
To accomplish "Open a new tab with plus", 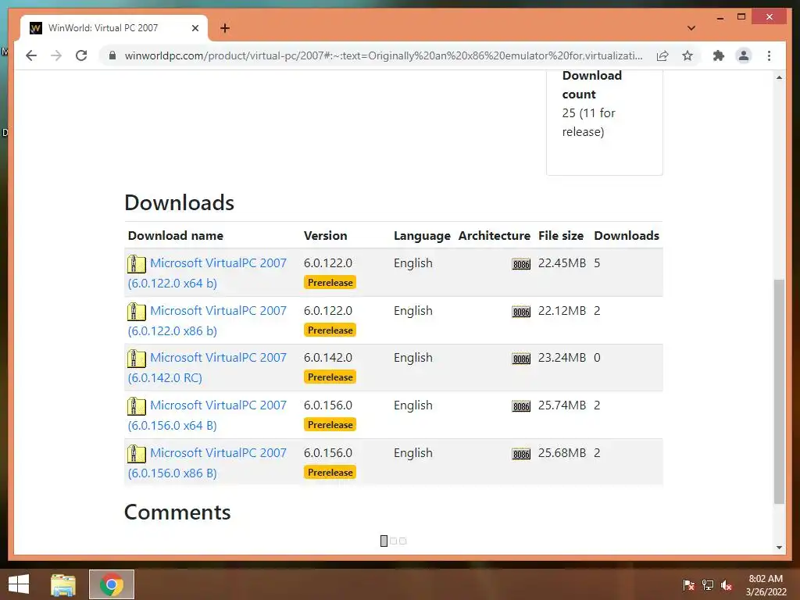I will click(225, 28).
